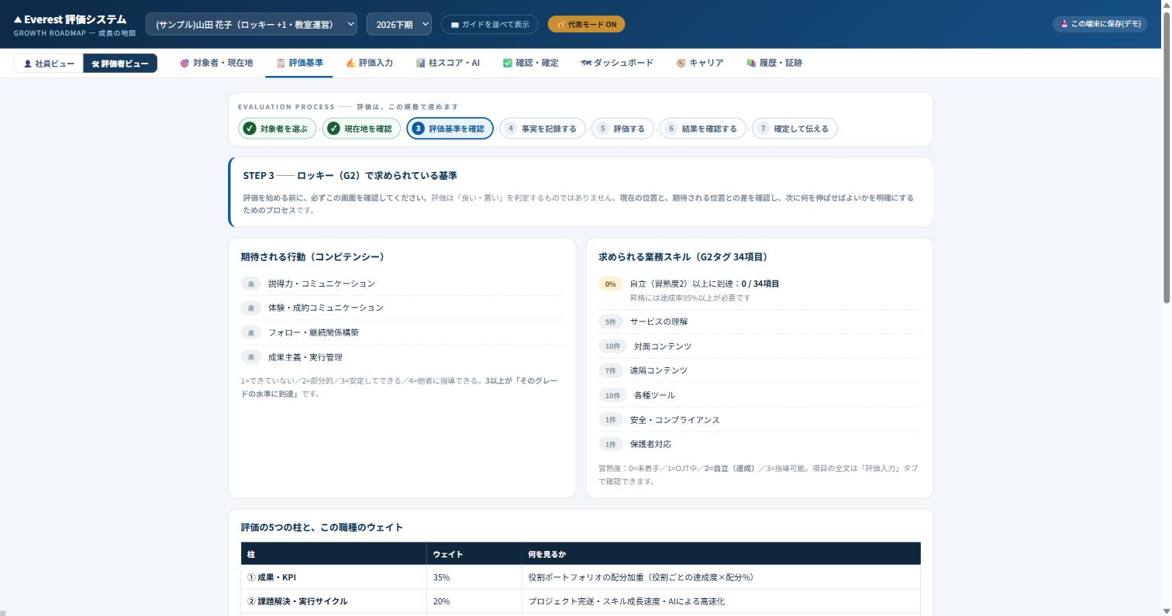Open the employee selector dropdown

tap(251, 24)
